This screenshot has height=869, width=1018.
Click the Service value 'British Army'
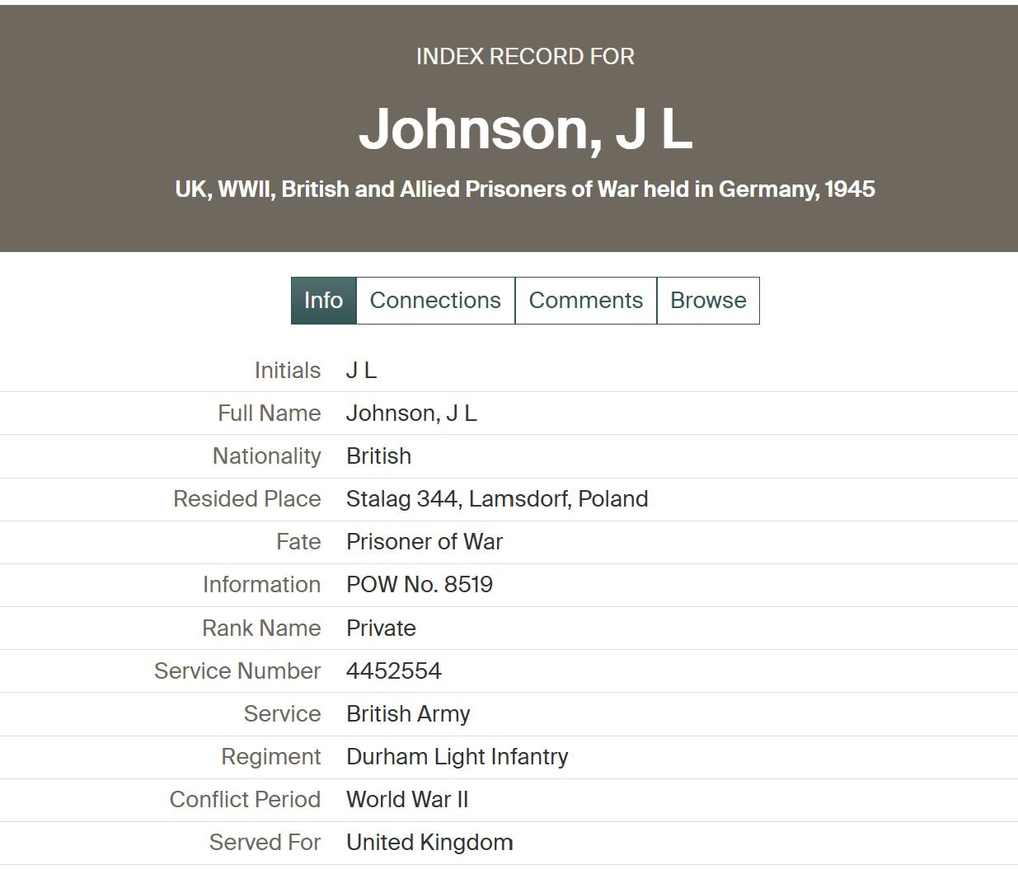(x=408, y=714)
